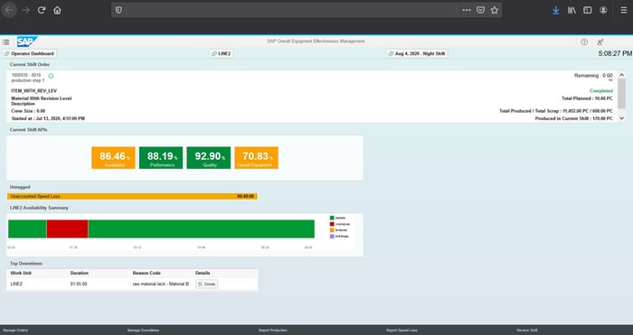Click the LINE2 work unit button

(222, 53)
